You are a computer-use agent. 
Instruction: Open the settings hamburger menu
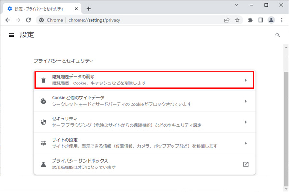[x=12, y=35]
